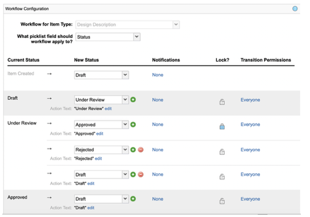The height and width of the screenshot is (217, 310).
Task: Add transition after Draft to Under Review row
Action: (x=133, y=100)
